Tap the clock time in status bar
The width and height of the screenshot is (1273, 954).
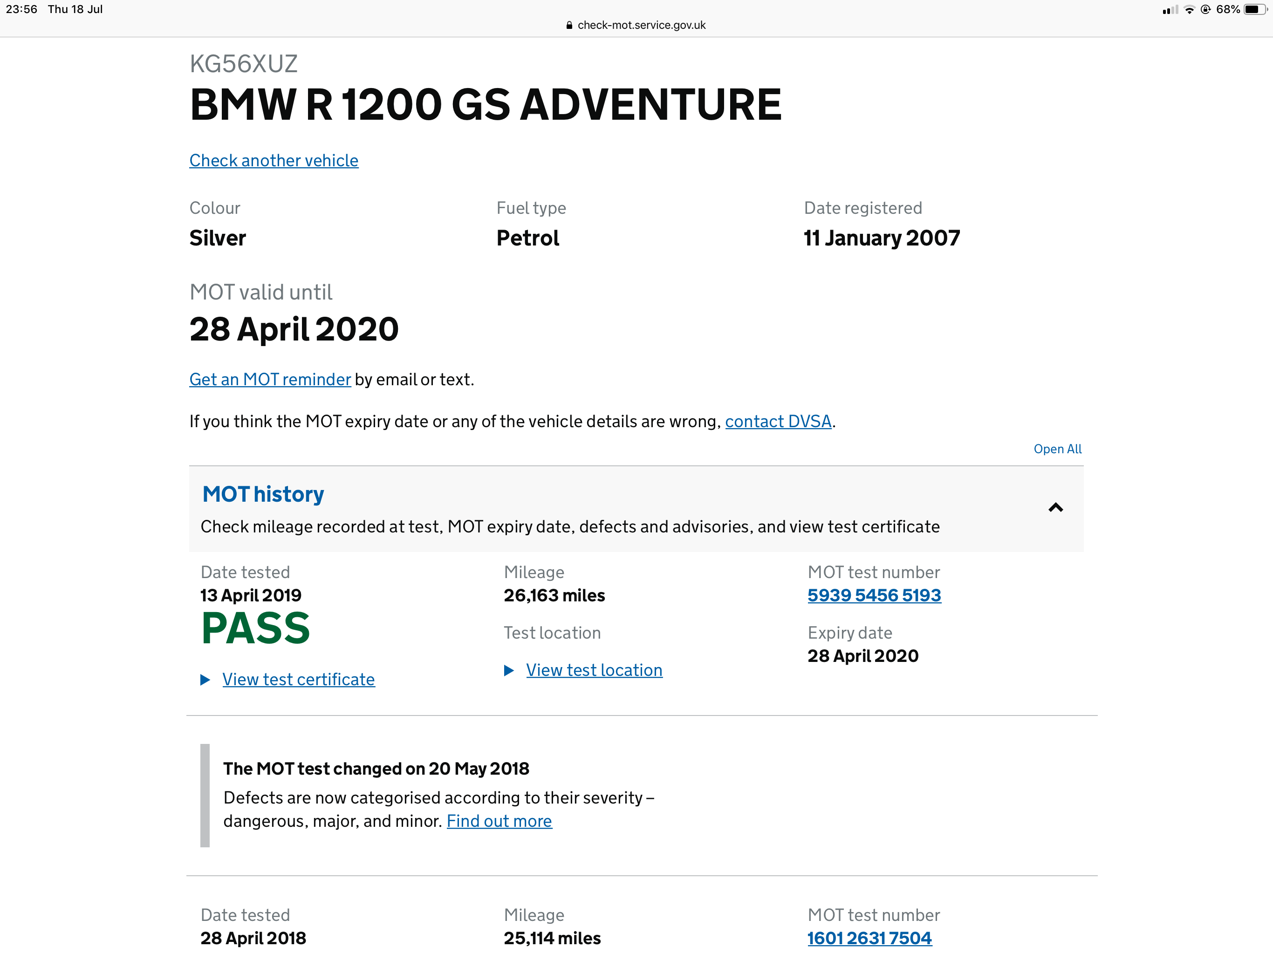coord(21,9)
